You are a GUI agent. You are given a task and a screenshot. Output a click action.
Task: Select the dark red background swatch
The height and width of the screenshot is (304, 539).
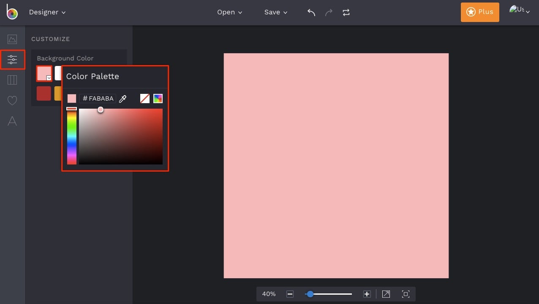tap(44, 93)
